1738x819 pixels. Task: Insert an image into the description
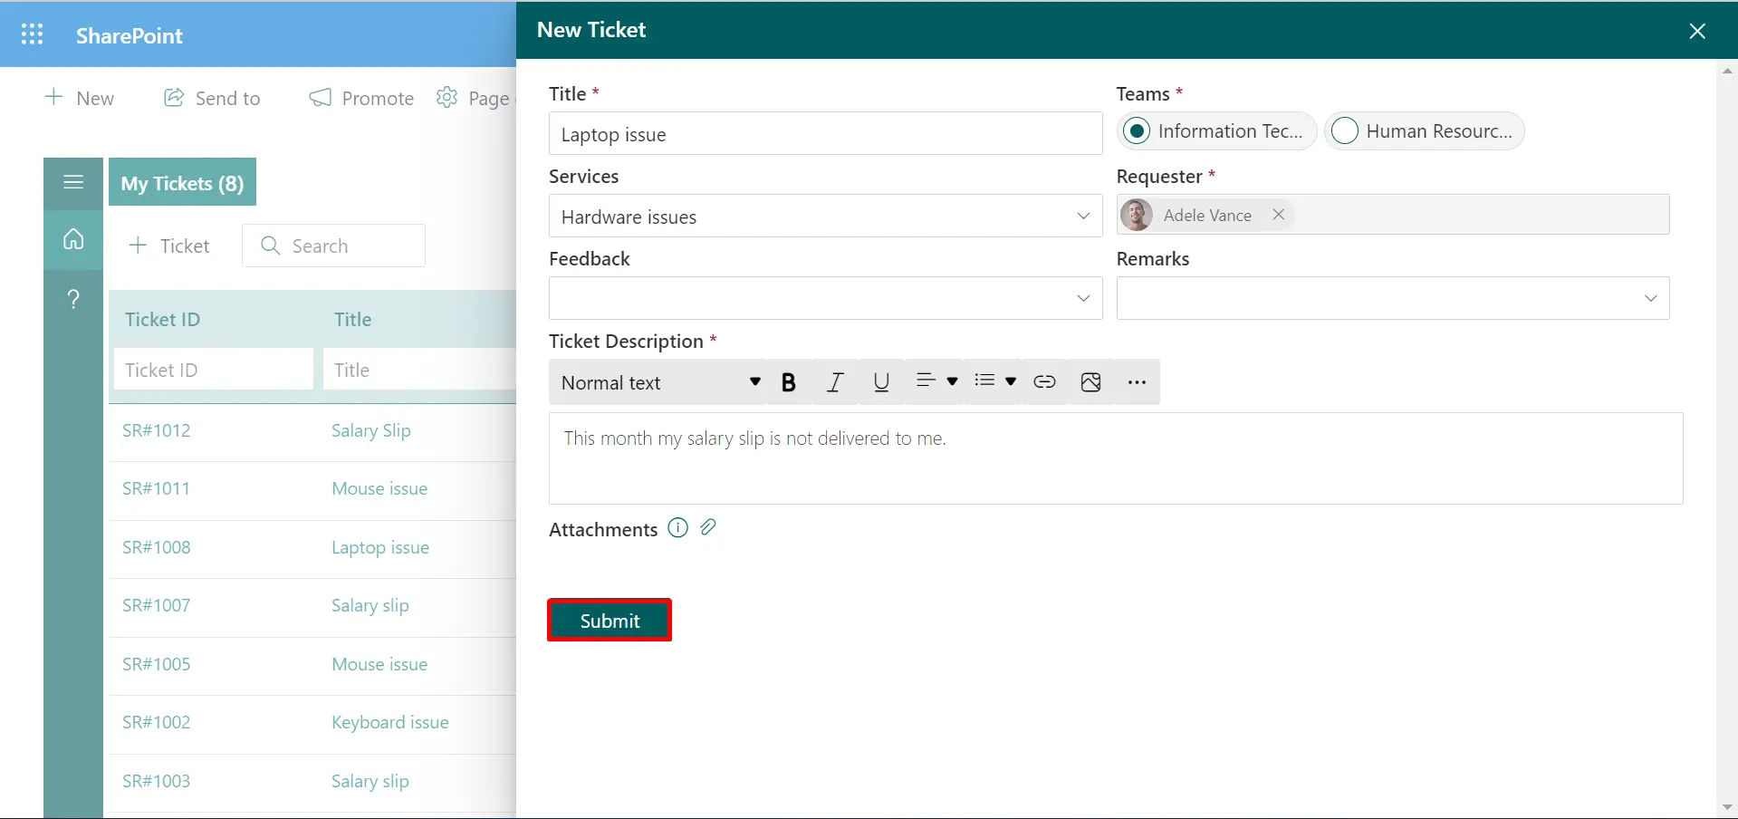coord(1090,381)
